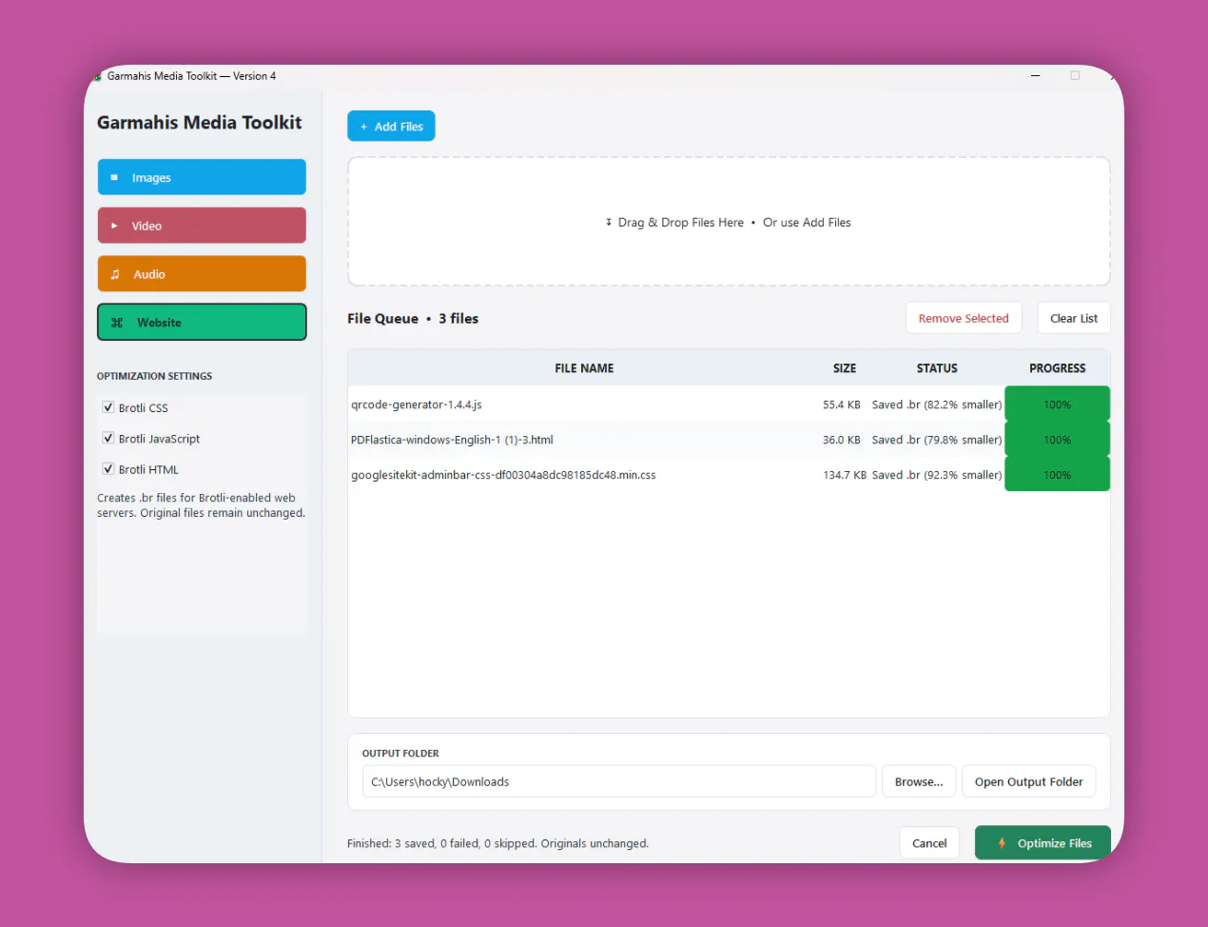1208x927 pixels.
Task: Click the 134.7 KB size cell
Action: click(845, 475)
